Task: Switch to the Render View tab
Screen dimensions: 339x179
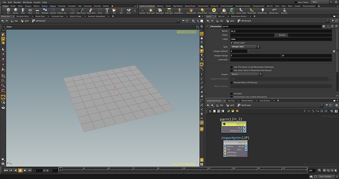Action: tap(40, 16)
